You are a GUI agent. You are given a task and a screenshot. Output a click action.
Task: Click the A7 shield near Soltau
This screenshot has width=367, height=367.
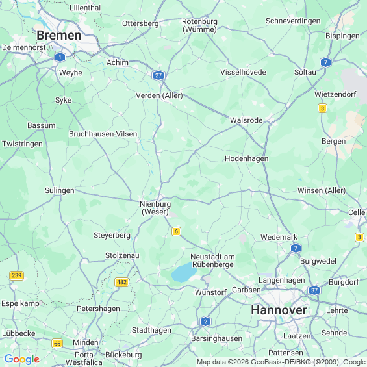(x=325, y=62)
